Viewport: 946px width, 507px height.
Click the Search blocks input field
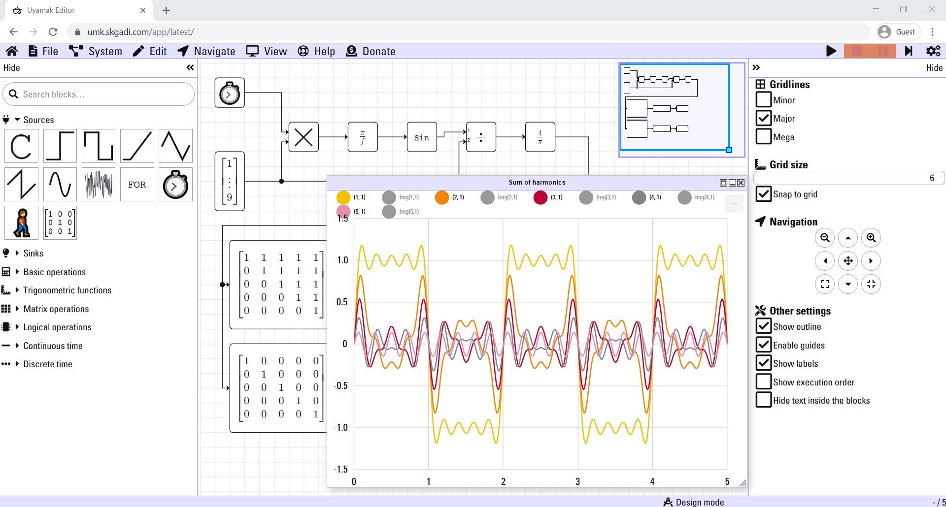tap(99, 94)
